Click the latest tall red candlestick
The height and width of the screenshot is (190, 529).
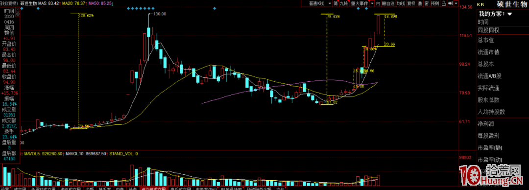(x=379, y=24)
